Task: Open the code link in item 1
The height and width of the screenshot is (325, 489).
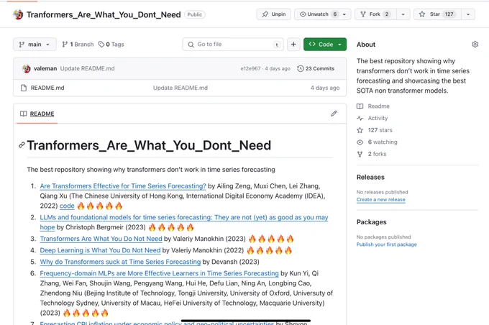Action: 67,206
